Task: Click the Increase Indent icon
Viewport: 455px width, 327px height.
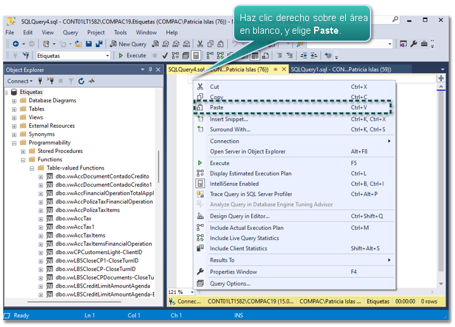Action: pyautogui.click(x=313, y=55)
